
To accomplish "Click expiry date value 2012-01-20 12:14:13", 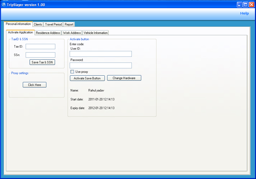I will click(x=101, y=108).
